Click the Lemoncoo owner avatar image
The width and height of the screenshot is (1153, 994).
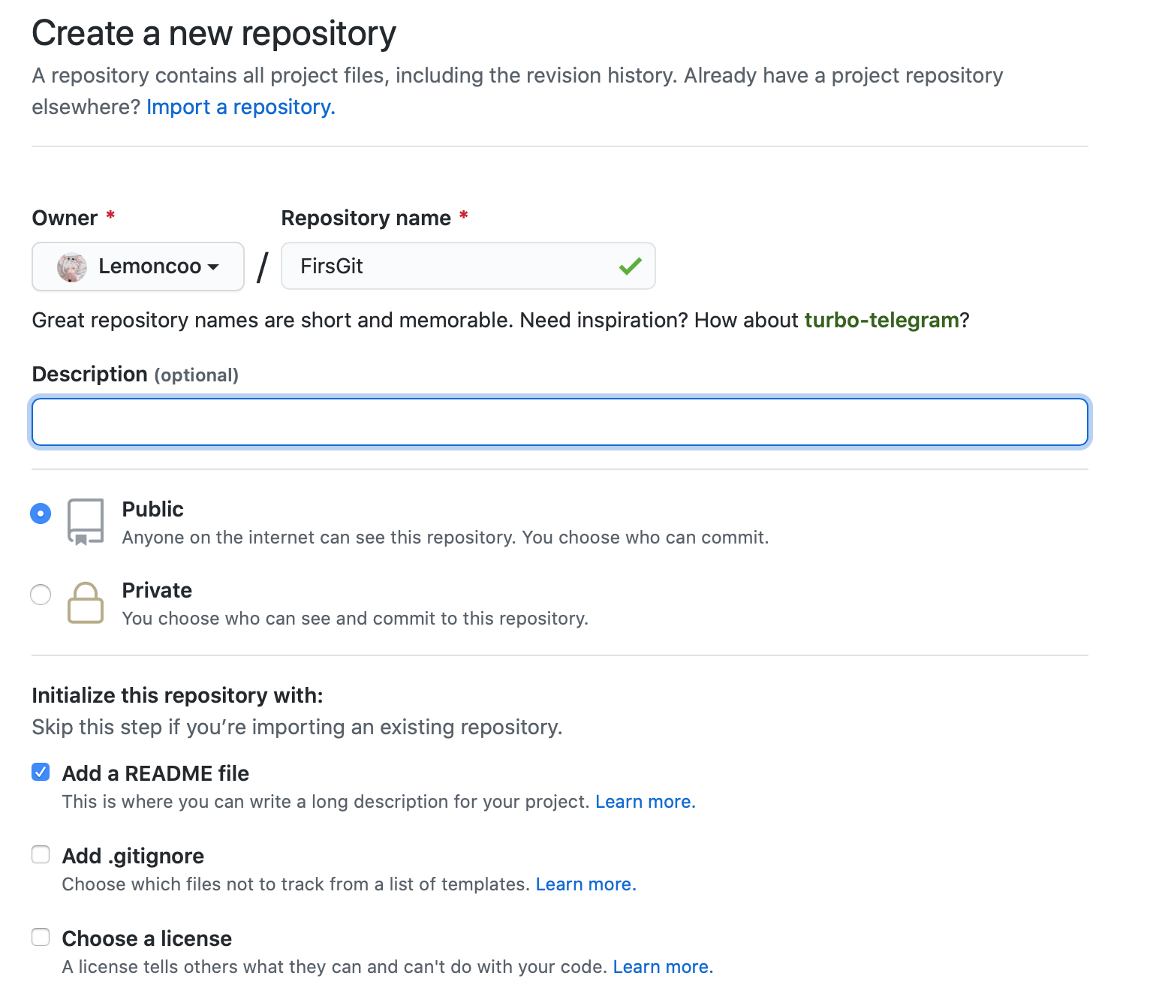pos(72,267)
